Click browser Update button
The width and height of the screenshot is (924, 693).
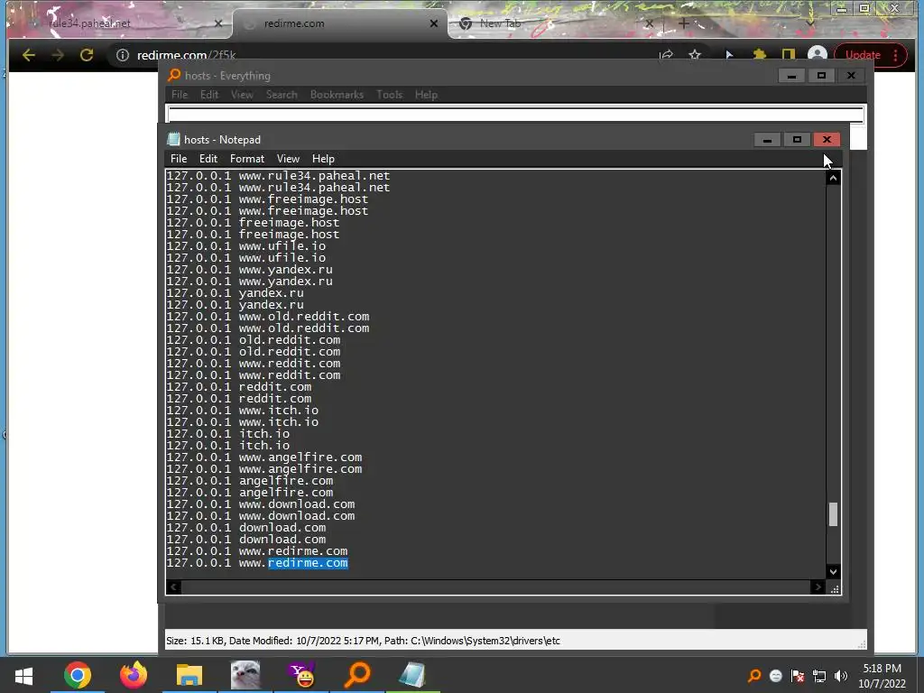coord(870,55)
